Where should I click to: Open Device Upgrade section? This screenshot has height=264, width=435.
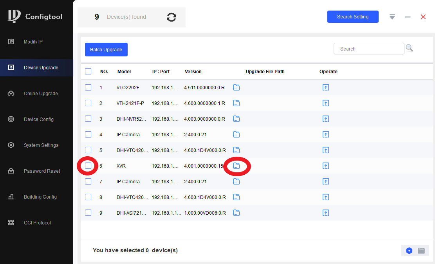click(x=36, y=67)
